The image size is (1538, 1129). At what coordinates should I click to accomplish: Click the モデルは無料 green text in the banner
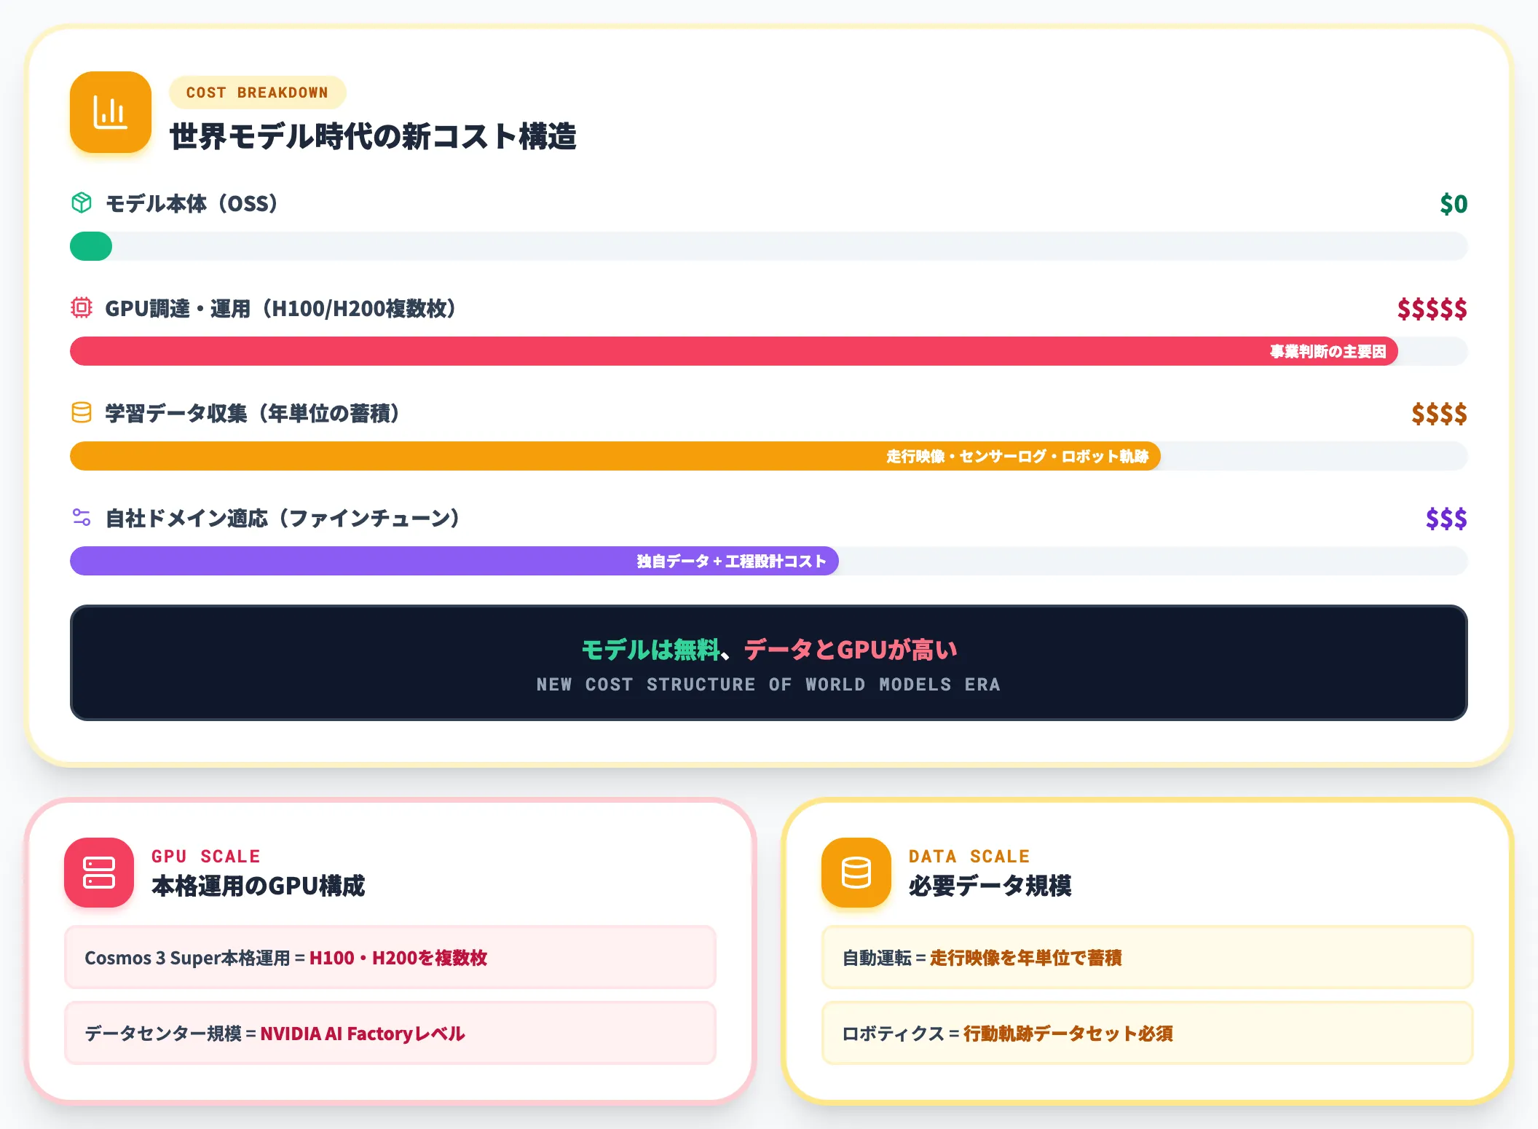pos(650,649)
